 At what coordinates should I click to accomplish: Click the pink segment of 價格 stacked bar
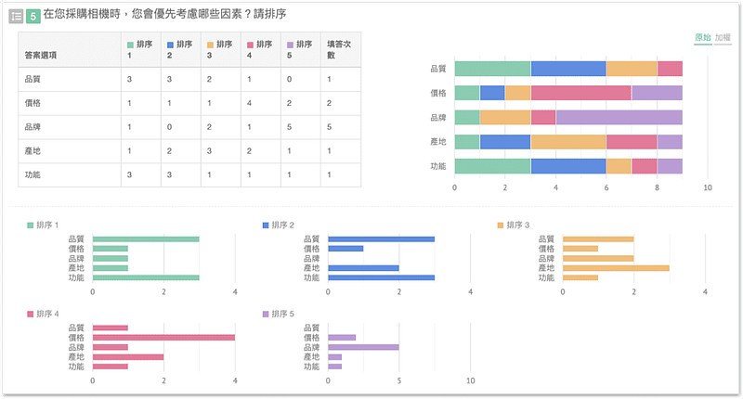pyautogui.click(x=581, y=93)
